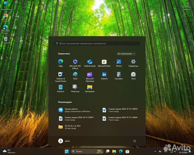Click Все приложения button
This screenshot has width=194, height=155.
point(126,54)
